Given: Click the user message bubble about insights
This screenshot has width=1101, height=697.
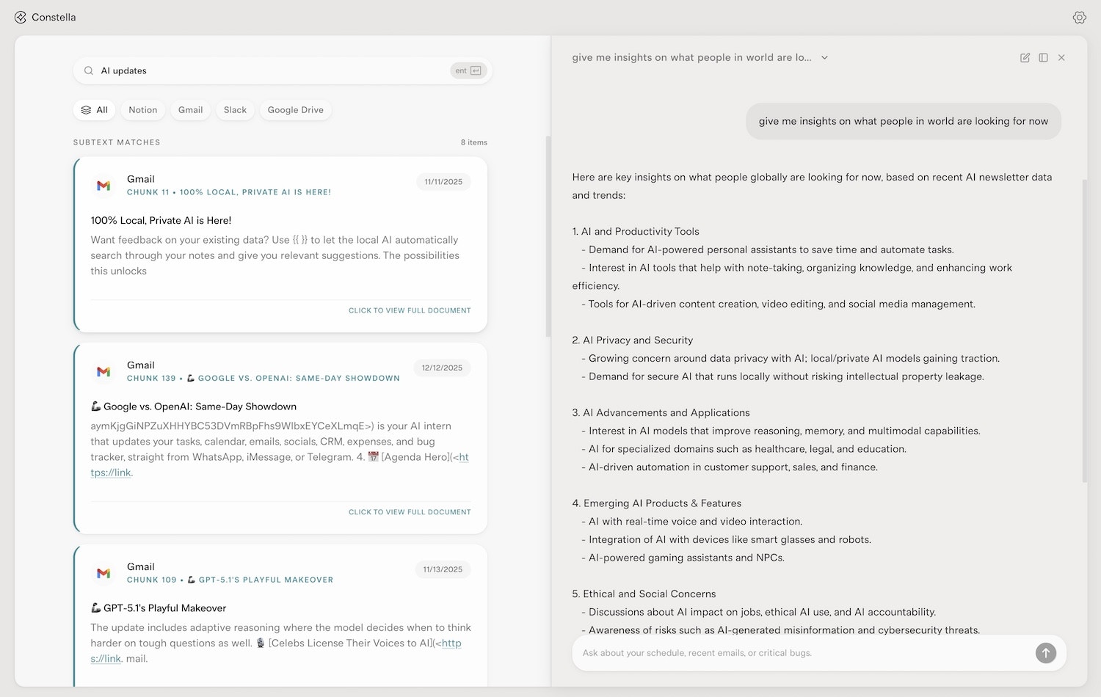Looking at the screenshot, I should (904, 121).
